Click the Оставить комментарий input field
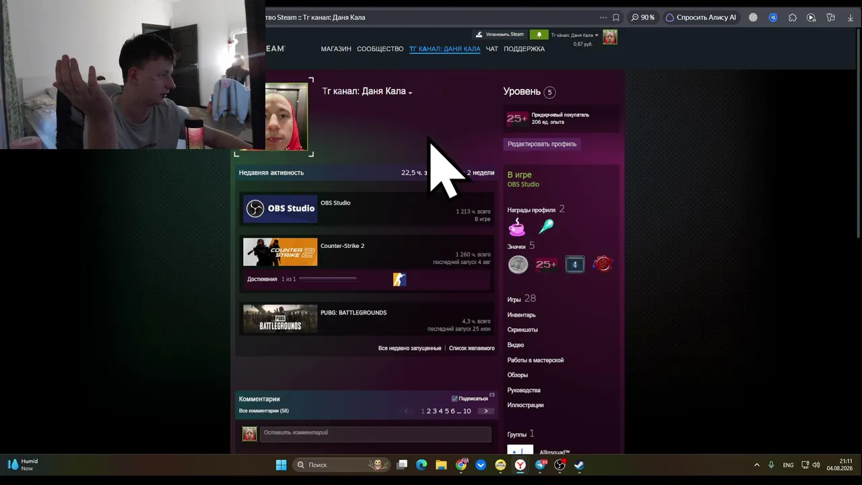Image resolution: width=862 pixels, height=485 pixels. [x=376, y=433]
